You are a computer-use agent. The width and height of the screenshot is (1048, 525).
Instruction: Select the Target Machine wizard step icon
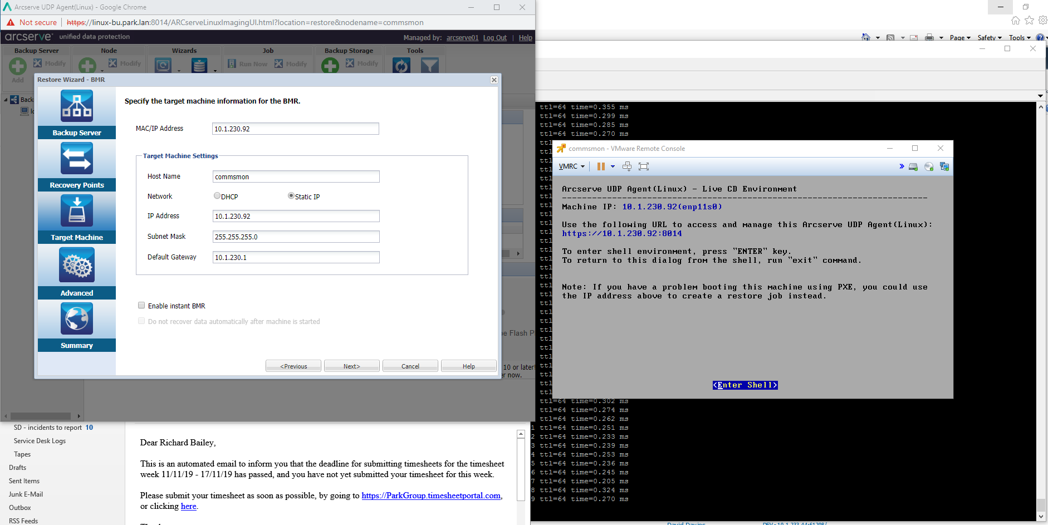coord(77,211)
